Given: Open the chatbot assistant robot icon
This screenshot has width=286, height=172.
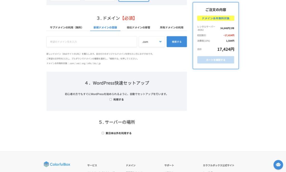Looking at the screenshot, I should pyautogui.click(x=278, y=164).
